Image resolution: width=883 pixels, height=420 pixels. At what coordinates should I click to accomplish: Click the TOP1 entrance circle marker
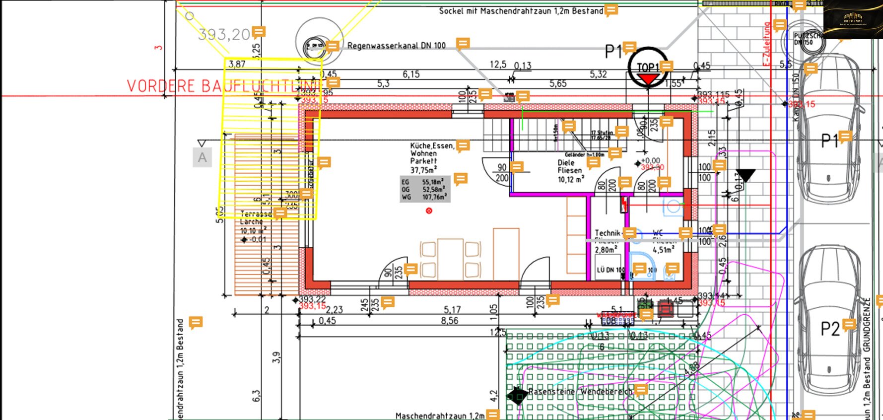(647, 68)
